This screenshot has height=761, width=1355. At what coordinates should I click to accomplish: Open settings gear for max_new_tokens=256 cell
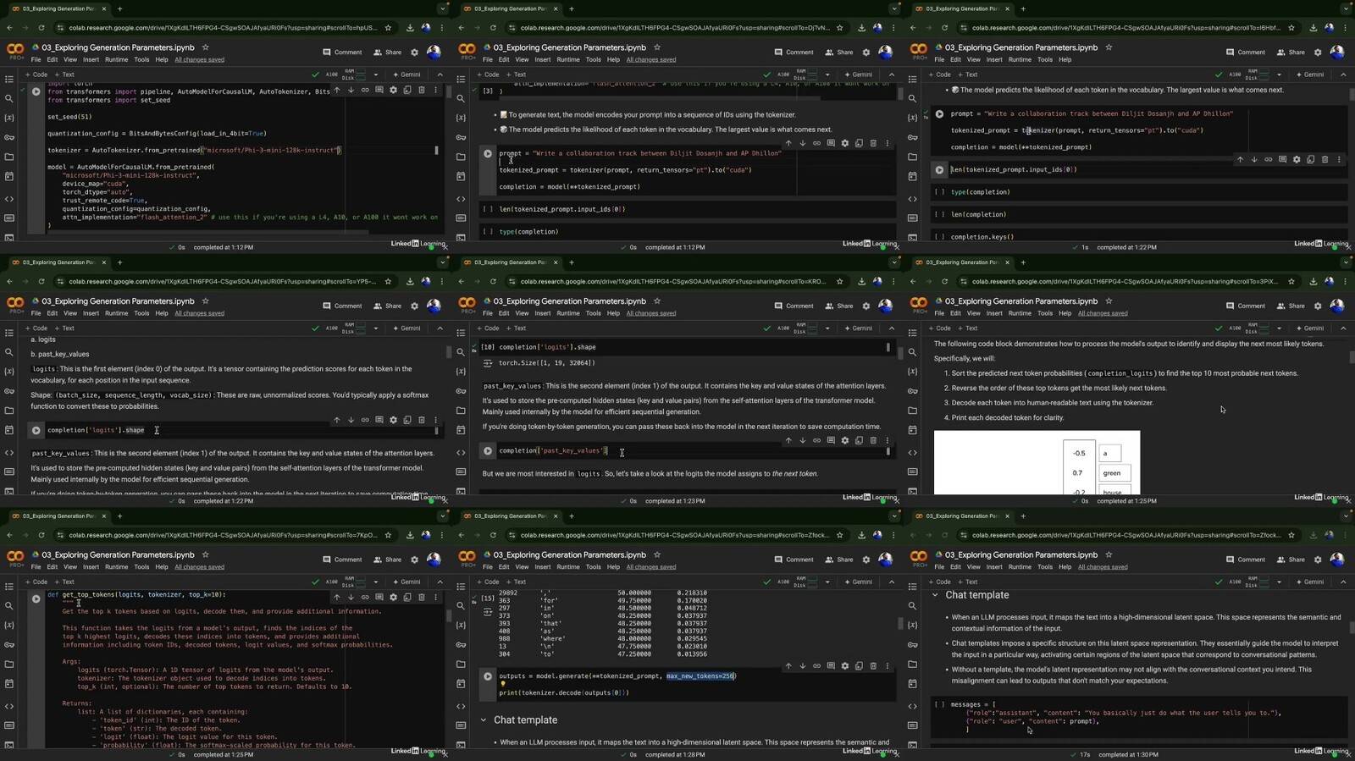844,666
